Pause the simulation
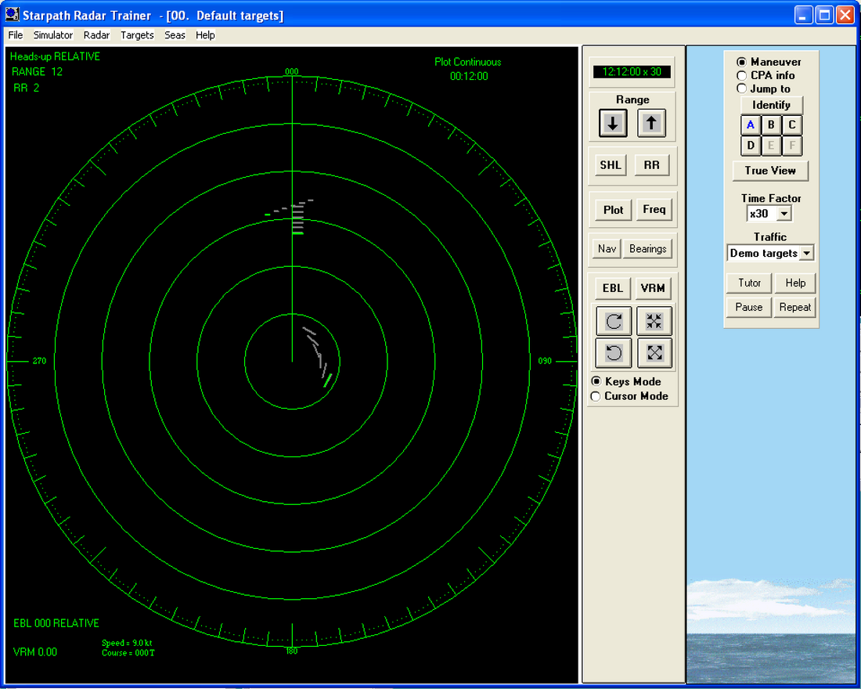 748,307
